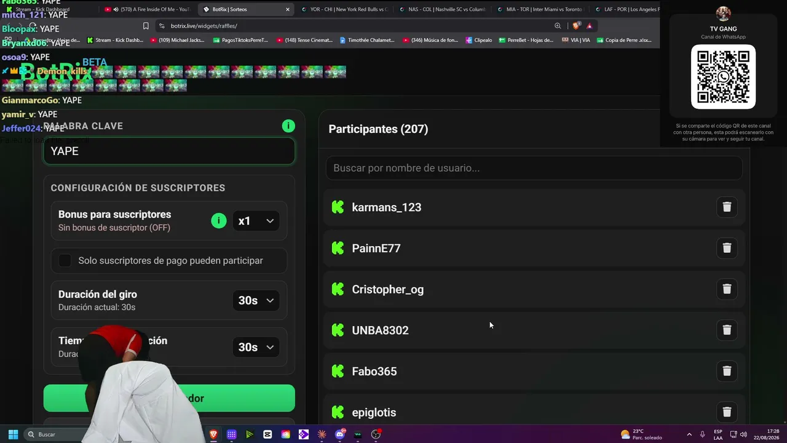Show info about subscriber bonus
Viewport: 787px width, 443px height.
[x=219, y=221]
